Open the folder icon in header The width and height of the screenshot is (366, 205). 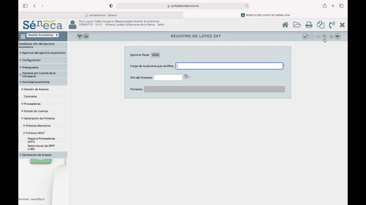[x=297, y=25]
